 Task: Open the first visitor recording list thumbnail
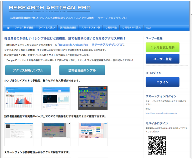point(19,134)
